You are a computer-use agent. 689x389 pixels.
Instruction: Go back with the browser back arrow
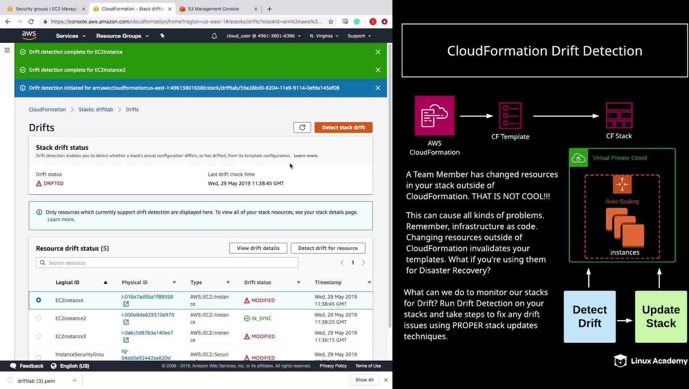coord(8,22)
